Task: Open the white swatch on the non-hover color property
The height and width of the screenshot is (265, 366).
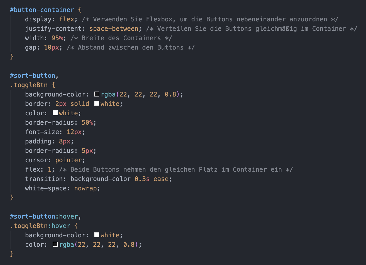Action: click(x=55, y=113)
